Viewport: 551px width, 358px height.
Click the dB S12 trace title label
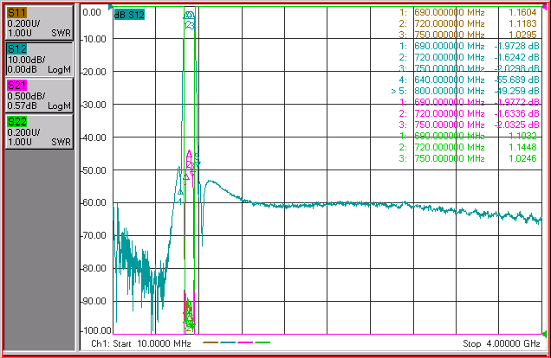coord(129,15)
